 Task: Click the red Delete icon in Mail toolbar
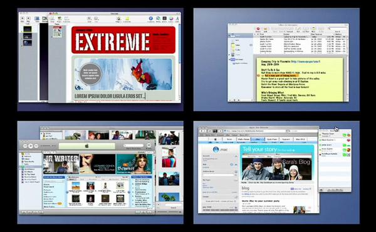click(x=258, y=29)
